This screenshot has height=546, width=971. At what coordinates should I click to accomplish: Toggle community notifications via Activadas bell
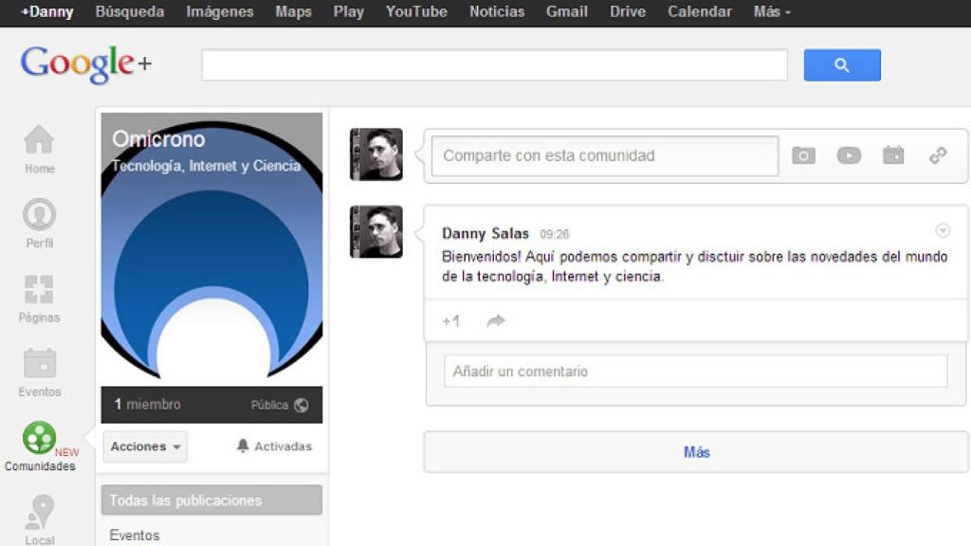coord(273,446)
